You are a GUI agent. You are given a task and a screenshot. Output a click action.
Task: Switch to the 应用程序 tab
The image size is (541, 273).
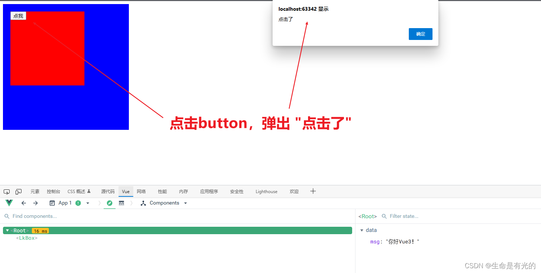tap(209, 192)
